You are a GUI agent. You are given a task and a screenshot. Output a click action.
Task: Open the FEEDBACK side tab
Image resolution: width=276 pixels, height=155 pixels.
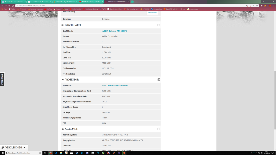(x=2, y=79)
